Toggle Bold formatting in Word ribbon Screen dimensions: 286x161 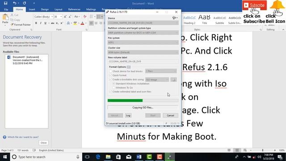pos(36,23)
